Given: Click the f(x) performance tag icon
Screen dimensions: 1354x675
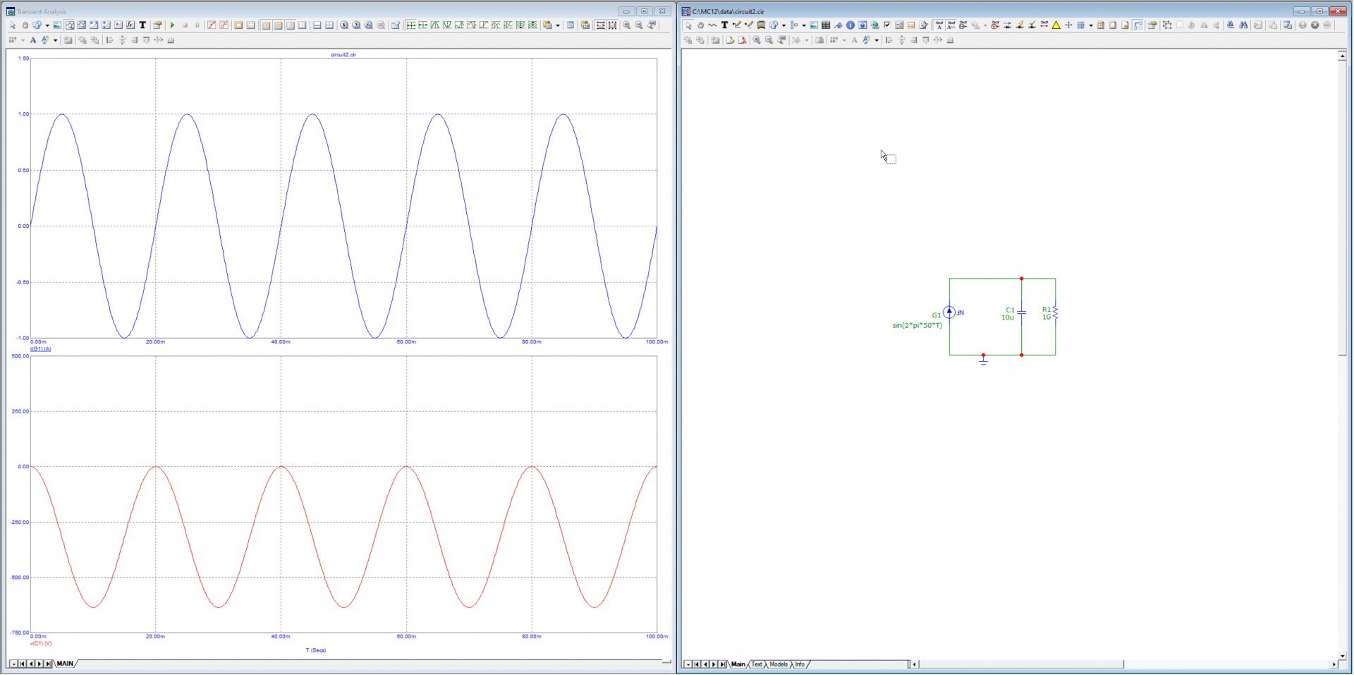Looking at the screenshot, I should (130, 25).
